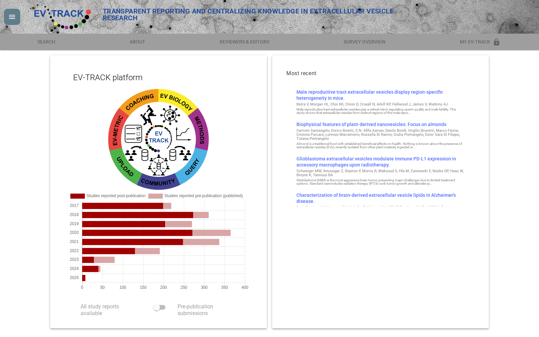This screenshot has height=337, width=539.
Task: Click the 2024 post-publication bar
Action: point(90,269)
